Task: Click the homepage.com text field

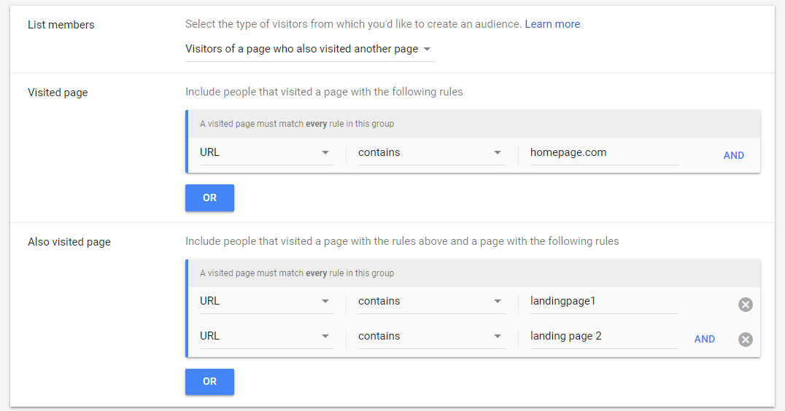Action: (603, 153)
